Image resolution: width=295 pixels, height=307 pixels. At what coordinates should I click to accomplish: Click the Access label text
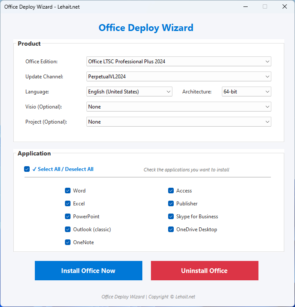(184, 191)
